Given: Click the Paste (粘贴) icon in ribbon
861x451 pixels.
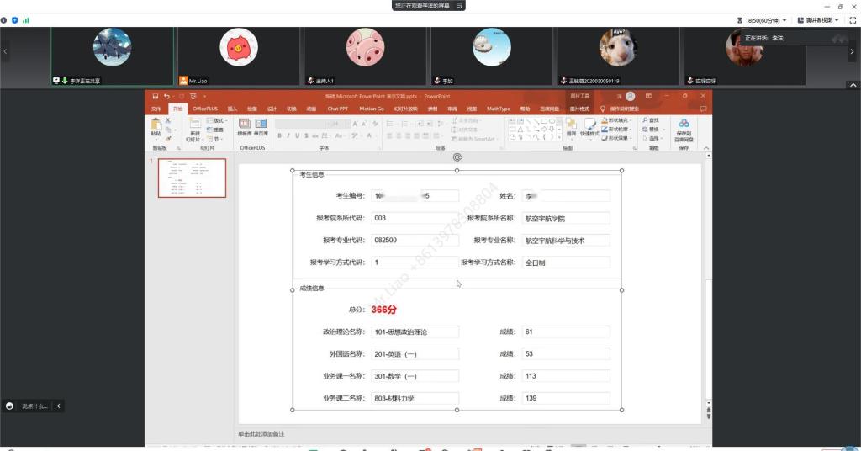Looking at the screenshot, I should click(x=156, y=125).
